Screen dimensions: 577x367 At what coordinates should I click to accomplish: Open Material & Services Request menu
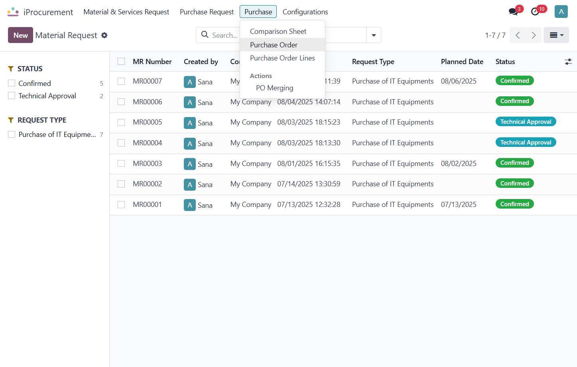coord(126,12)
